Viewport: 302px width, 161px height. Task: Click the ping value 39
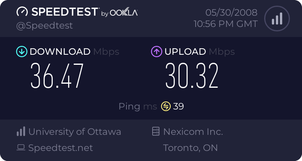coord(178,106)
